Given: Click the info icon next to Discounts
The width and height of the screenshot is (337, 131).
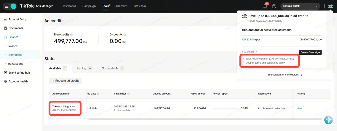Looking at the screenshot, I should click(125, 35).
